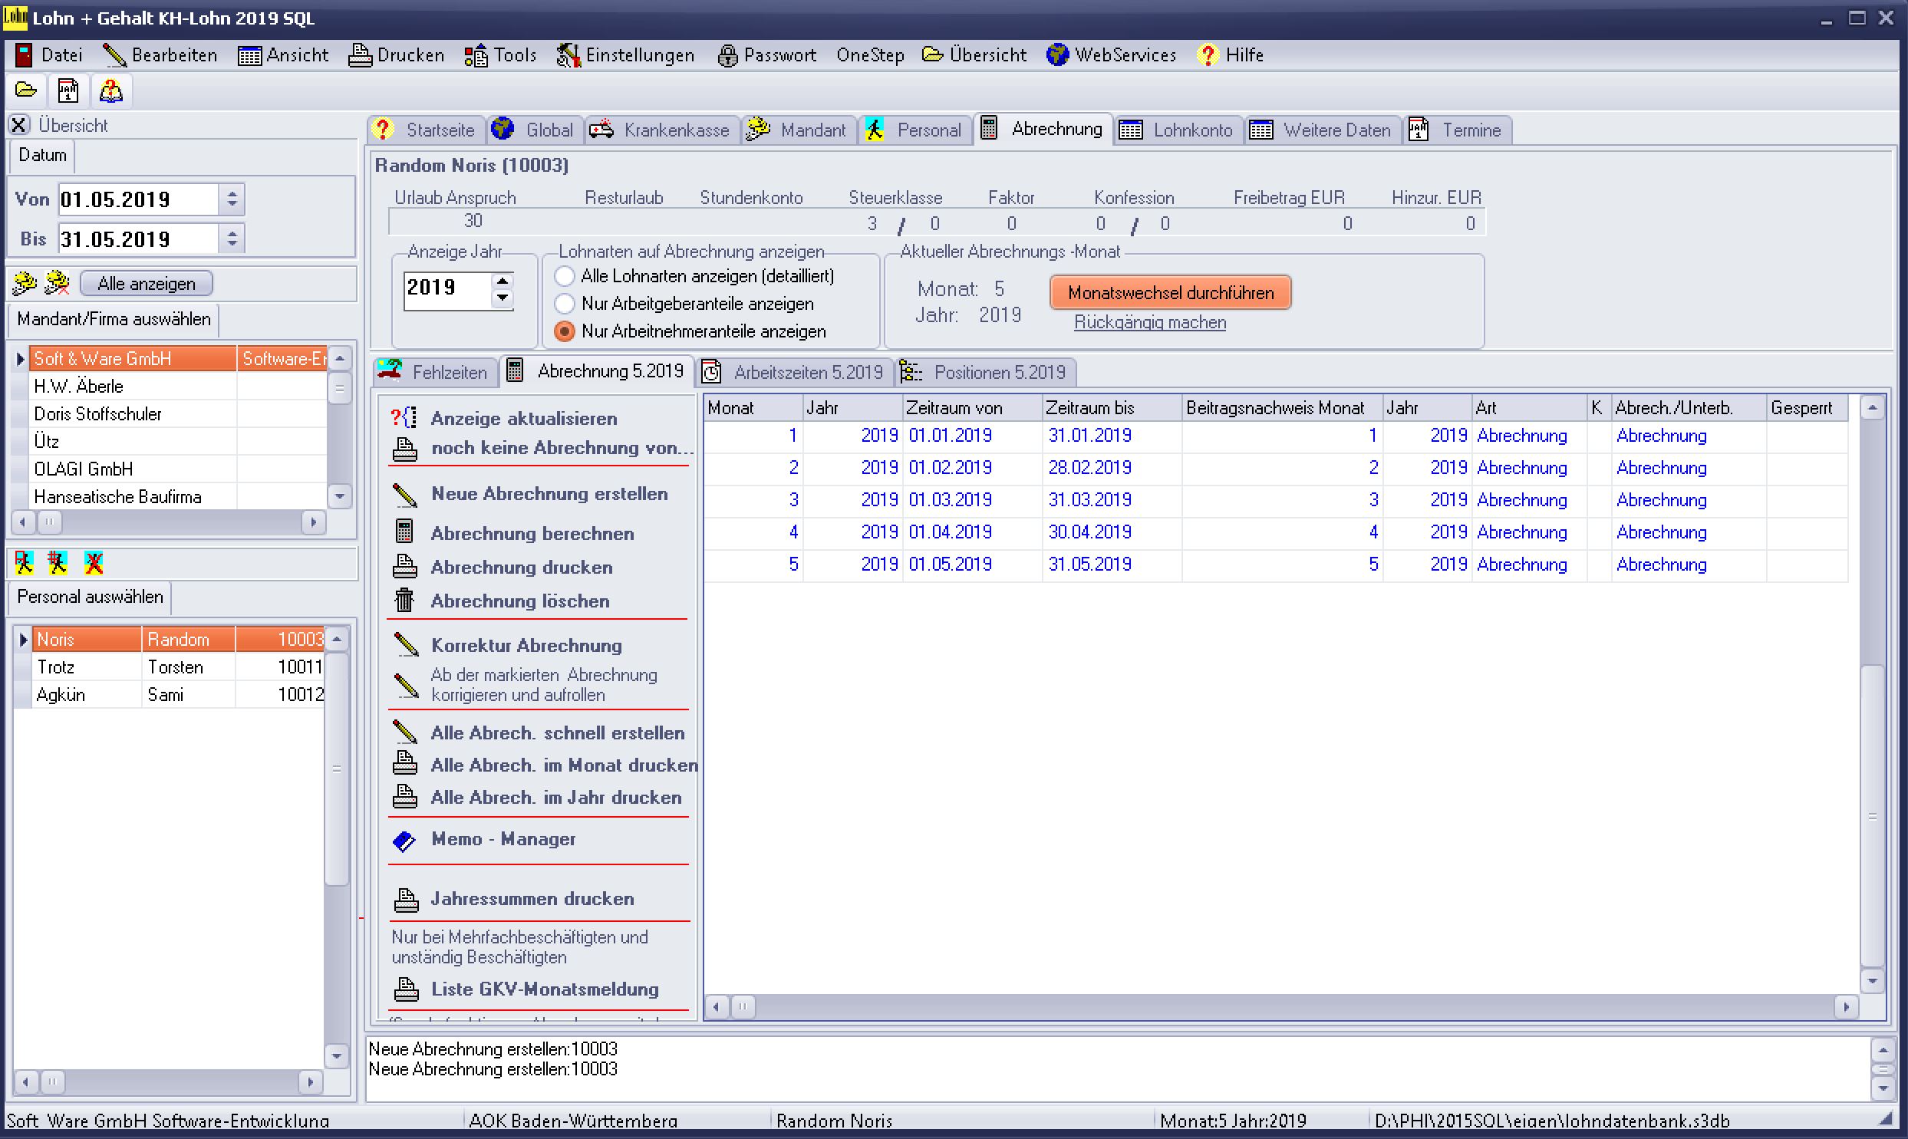Select Nur Arbeitnehmeranteile anzeigen radio
Image resolution: width=1908 pixels, height=1139 pixels.
pyautogui.click(x=564, y=331)
